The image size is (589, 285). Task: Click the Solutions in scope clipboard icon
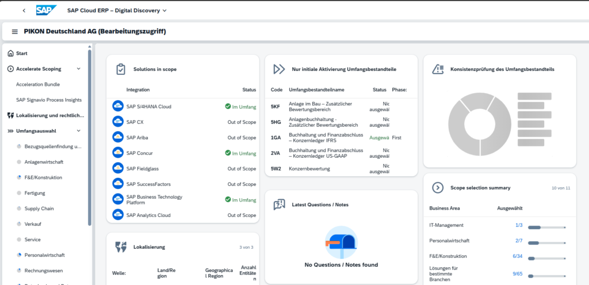click(121, 69)
